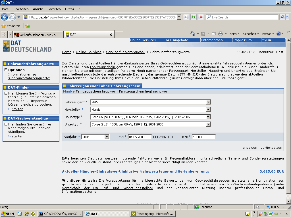The image size is (291, 218).
Task: Click the browser Forward arrow button
Action: tap(12, 17)
